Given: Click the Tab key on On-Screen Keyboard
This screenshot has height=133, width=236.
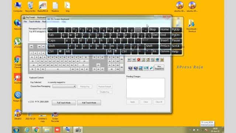Looking at the screenshot, I should pos(54,35).
